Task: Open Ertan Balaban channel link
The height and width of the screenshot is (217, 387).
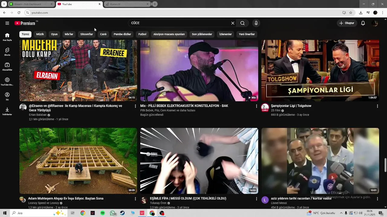Action: [38, 115]
